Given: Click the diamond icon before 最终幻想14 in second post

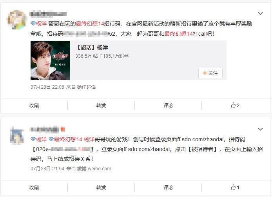Looking at the screenshot, I should tap(51, 139).
